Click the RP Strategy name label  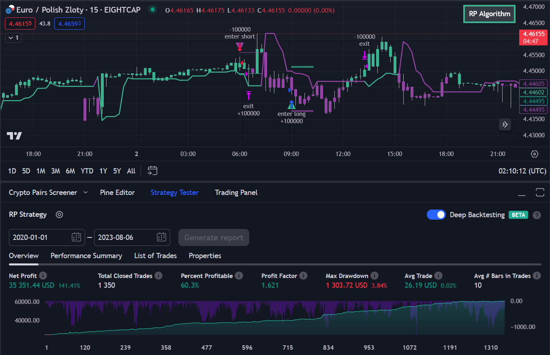point(28,215)
